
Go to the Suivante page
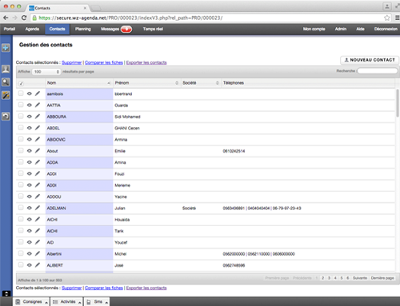(x=360, y=278)
